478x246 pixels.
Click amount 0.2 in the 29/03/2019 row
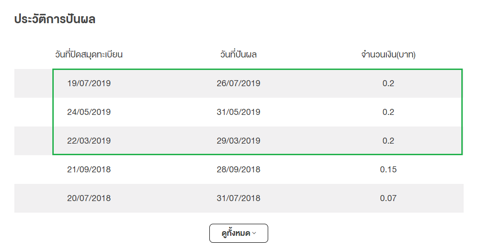388,141
